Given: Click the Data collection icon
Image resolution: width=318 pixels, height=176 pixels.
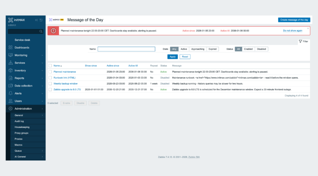Looking at the screenshot, I should coord(10,86).
